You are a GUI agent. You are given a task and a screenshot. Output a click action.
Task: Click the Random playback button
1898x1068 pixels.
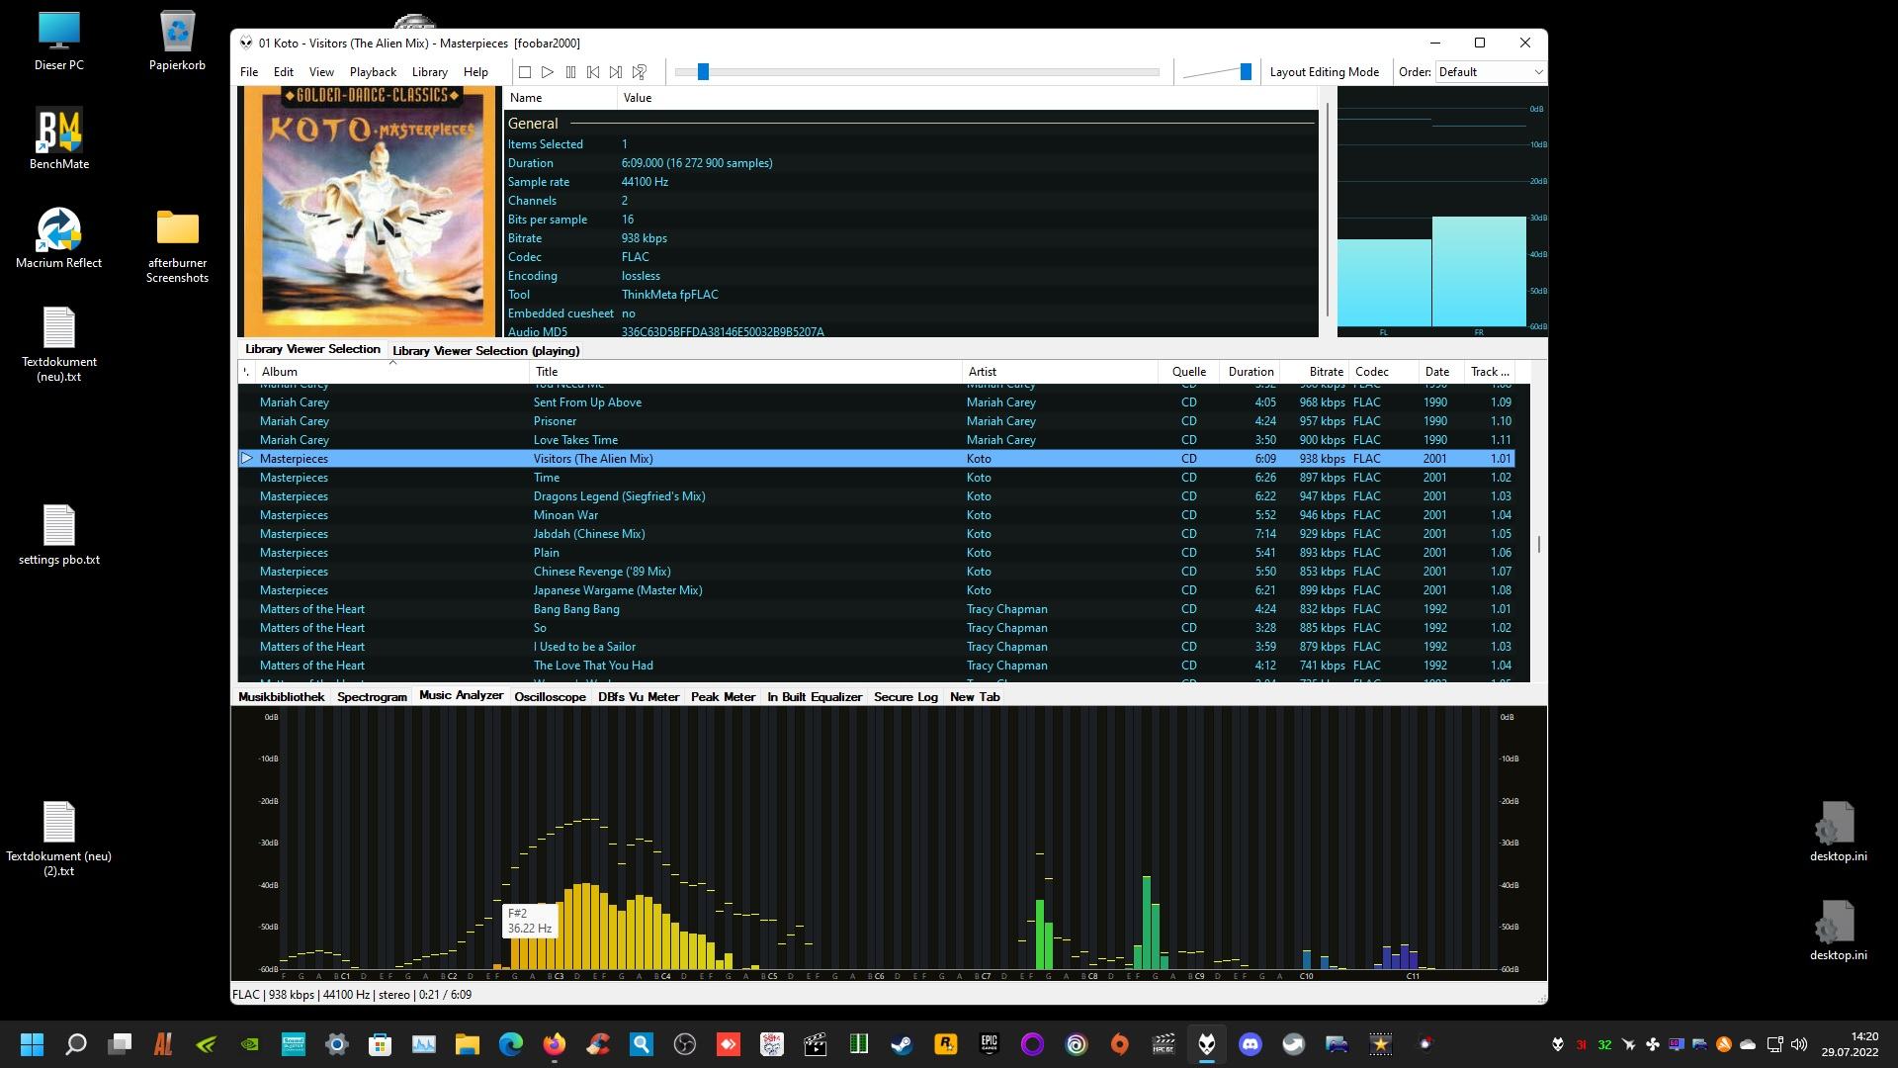point(640,72)
